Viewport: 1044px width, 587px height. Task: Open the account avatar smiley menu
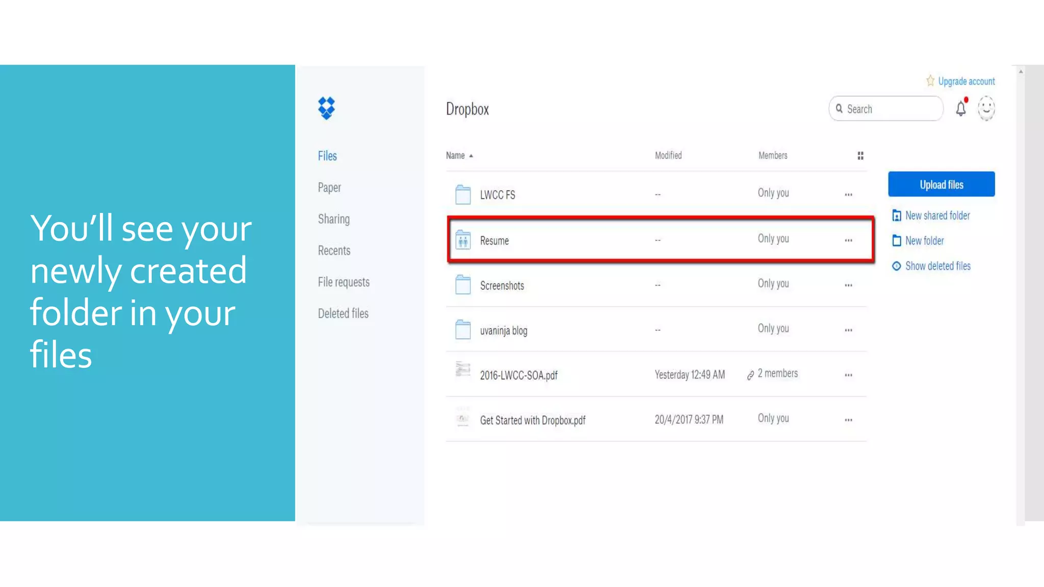point(986,108)
